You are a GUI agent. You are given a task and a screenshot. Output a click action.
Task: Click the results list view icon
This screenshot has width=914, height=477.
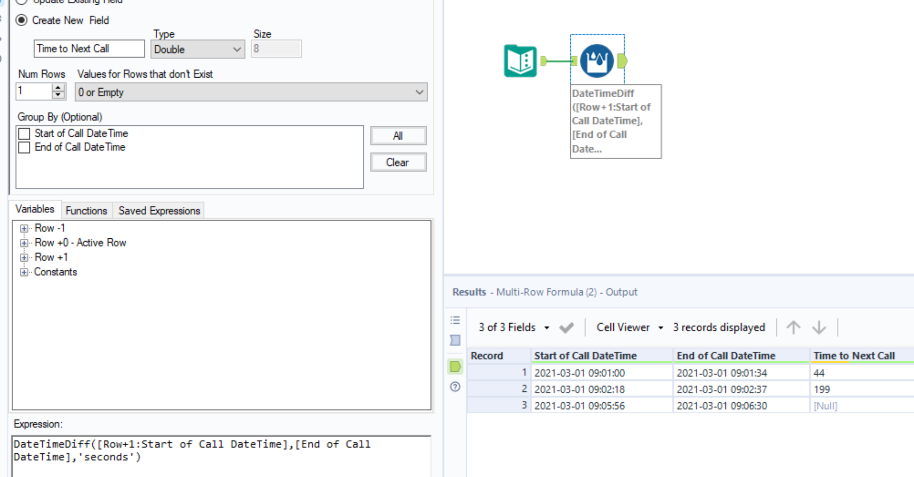[x=455, y=320]
